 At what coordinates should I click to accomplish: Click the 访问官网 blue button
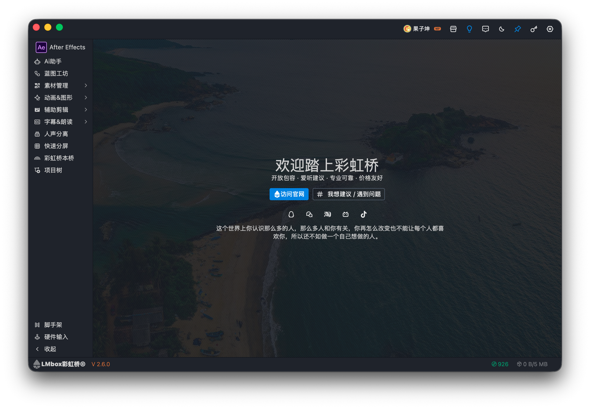point(289,194)
